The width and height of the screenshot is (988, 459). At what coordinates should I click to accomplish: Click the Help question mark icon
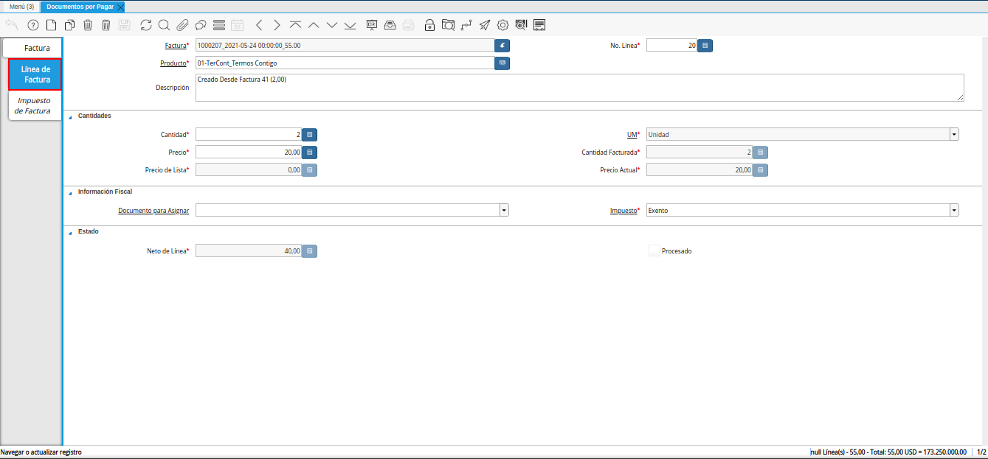pos(32,25)
